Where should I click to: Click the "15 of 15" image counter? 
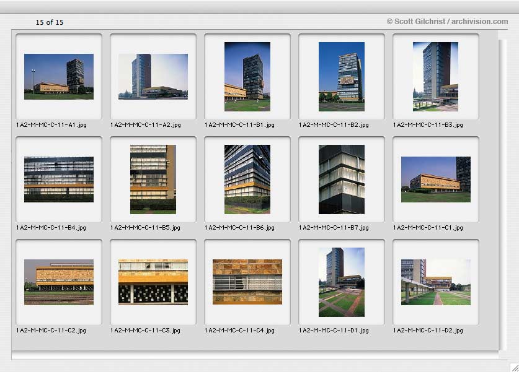tap(50, 22)
